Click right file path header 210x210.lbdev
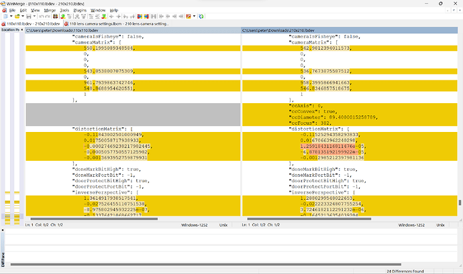This screenshot has width=463, height=274. [350, 30]
